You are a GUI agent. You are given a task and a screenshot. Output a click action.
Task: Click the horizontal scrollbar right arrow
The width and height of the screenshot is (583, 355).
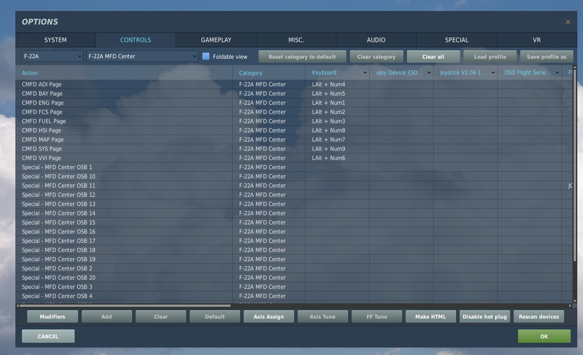coord(570,305)
